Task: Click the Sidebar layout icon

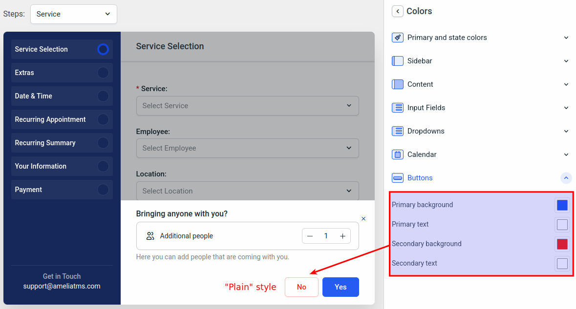Action: [x=398, y=61]
